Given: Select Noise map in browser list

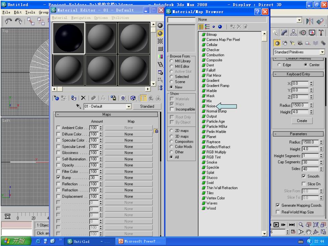Looking at the screenshot, I should (x=211, y=106).
